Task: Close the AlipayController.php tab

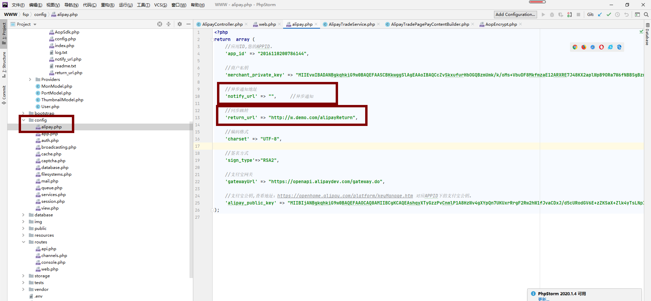Action: [246, 24]
